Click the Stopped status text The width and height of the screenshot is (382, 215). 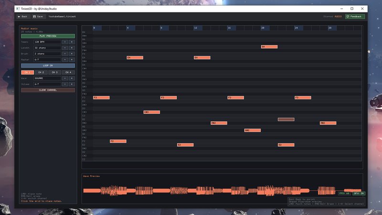(328, 17)
